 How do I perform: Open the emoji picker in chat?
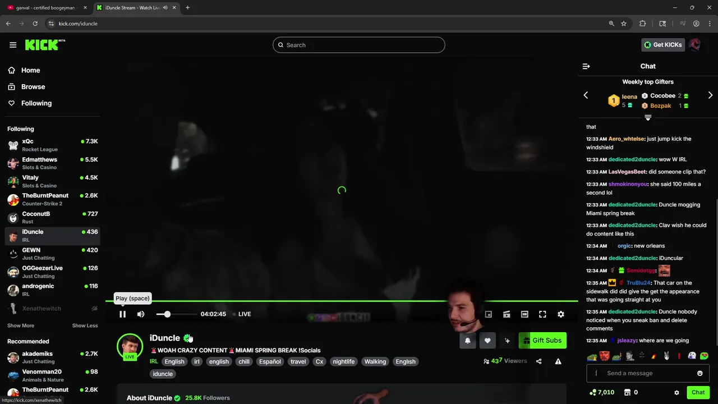699,373
